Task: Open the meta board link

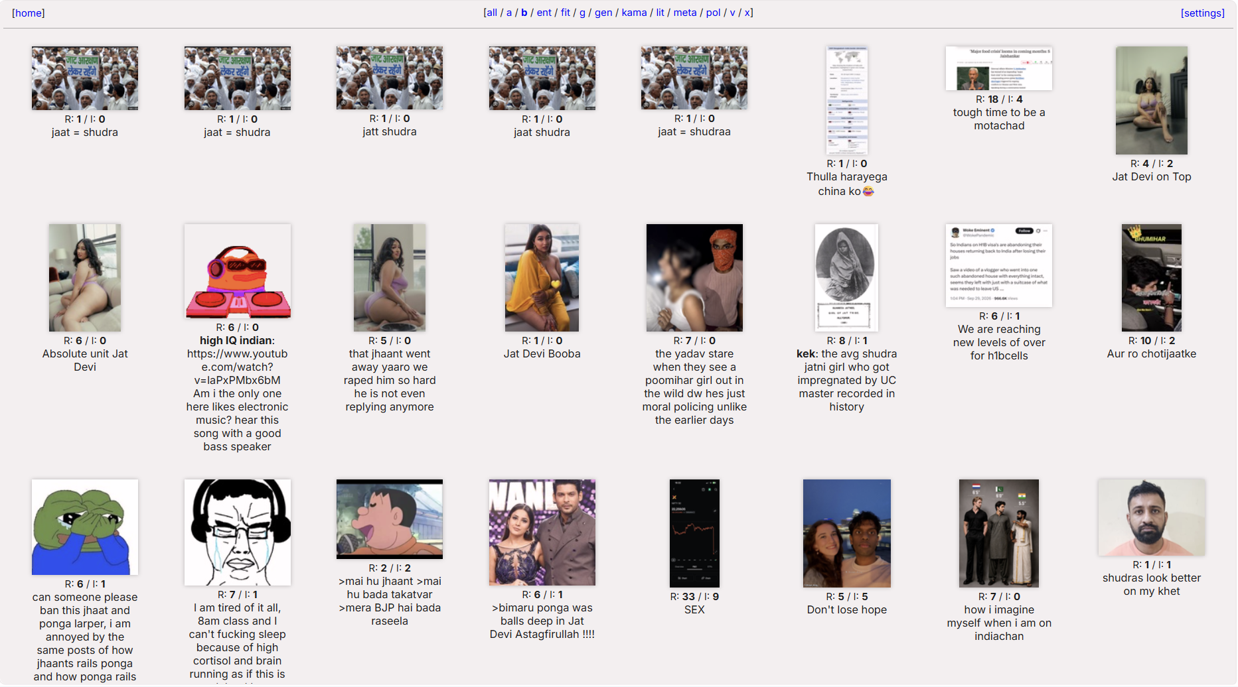Action: tap(685, 13)
